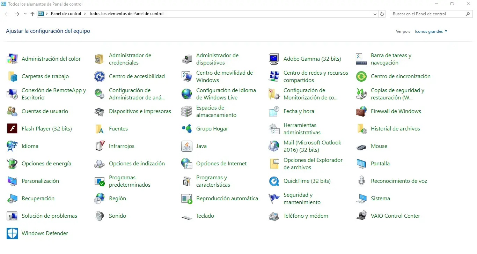Viewport: 477px width, 254px height.
Task: Click the Conexión de RemoteApp y Escritorio icon
Action: click(12, 94)
